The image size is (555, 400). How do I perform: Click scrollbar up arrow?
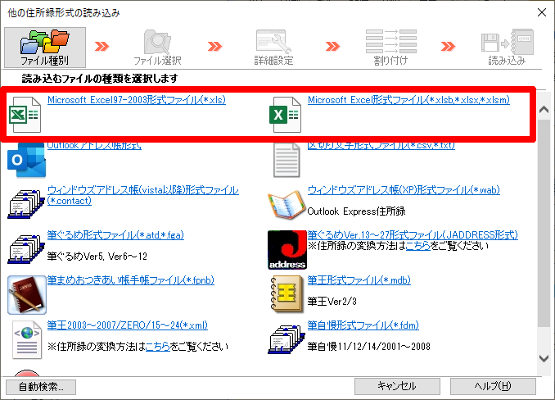pos(544,110)
